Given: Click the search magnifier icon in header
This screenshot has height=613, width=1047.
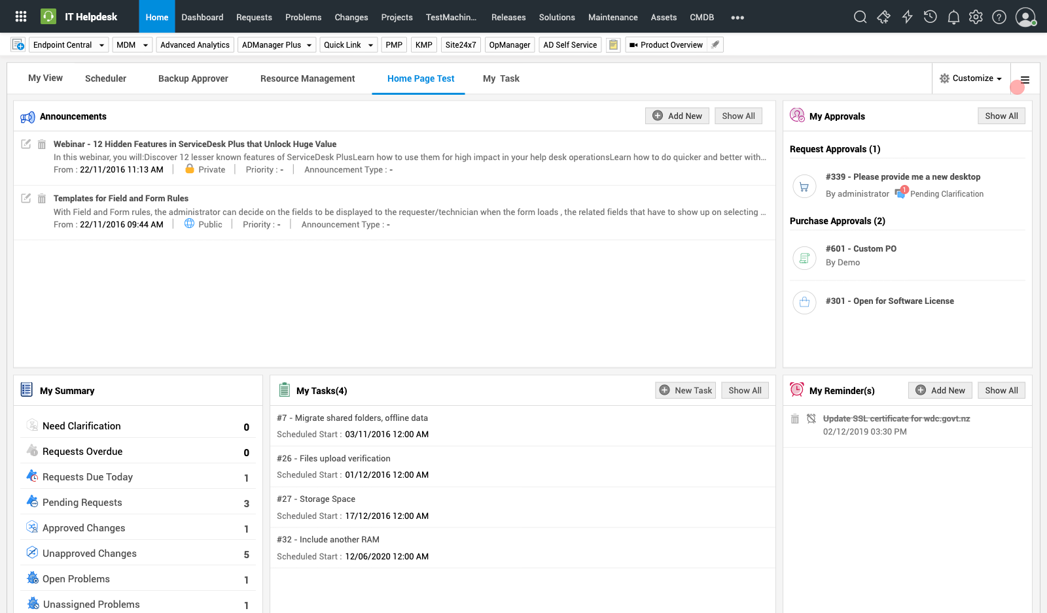Looking at the screenshot, I should (861, 17).
